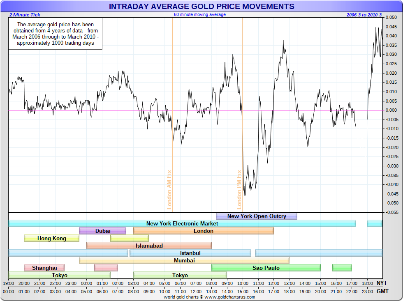Click the green Sao Paulo labeled bar
The image size is (403, 301).
tap(266, 268)
